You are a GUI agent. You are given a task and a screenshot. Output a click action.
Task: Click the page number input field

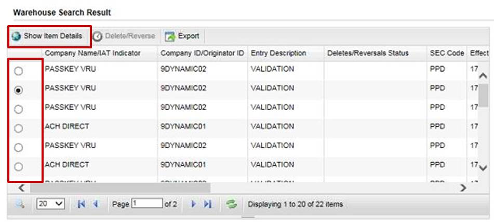(x=147, y=203)
